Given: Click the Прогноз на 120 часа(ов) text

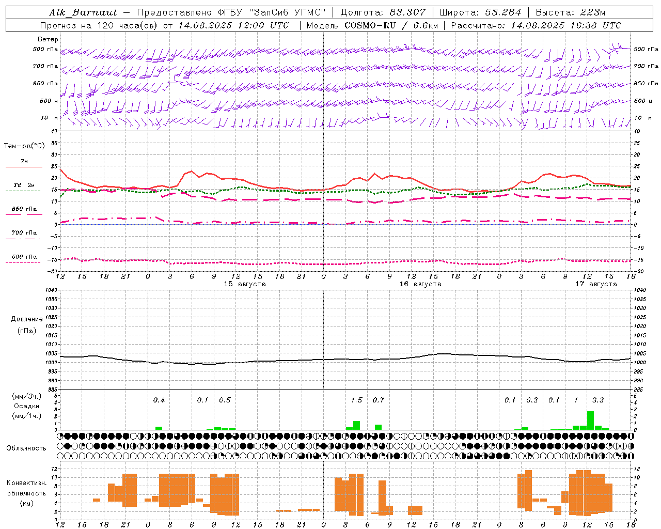Looking at the screenshot, I should tap(99, 25).
